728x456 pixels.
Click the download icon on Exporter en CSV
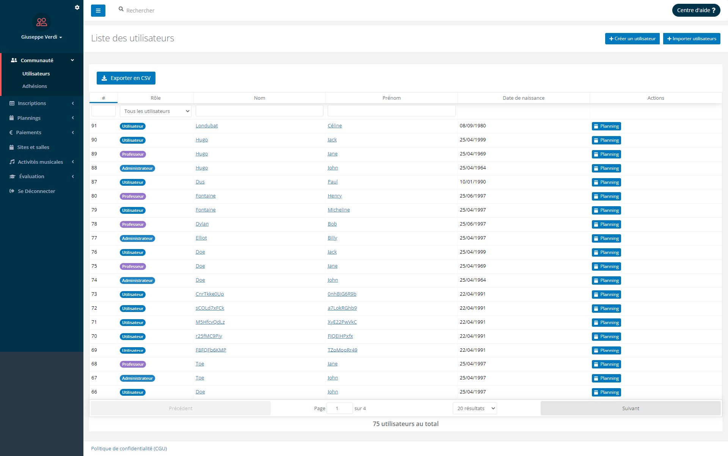(x=104, y=78)
